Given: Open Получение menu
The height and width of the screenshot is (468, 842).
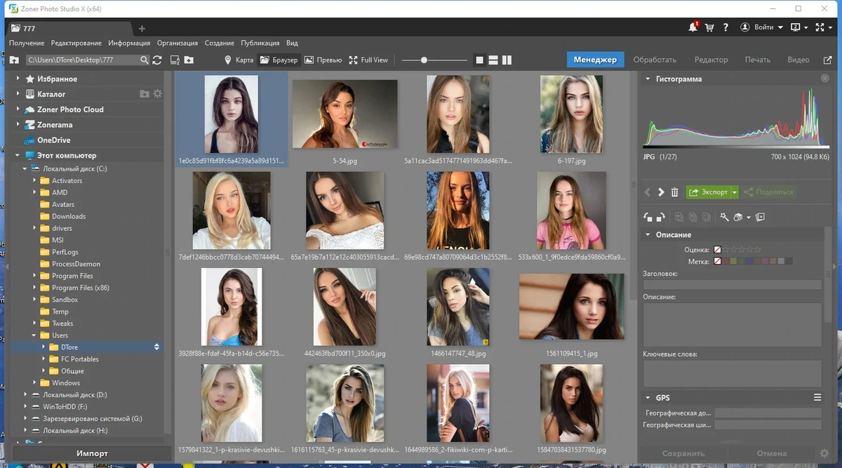Looking at the screenshot, I should [x=27, y=43].
